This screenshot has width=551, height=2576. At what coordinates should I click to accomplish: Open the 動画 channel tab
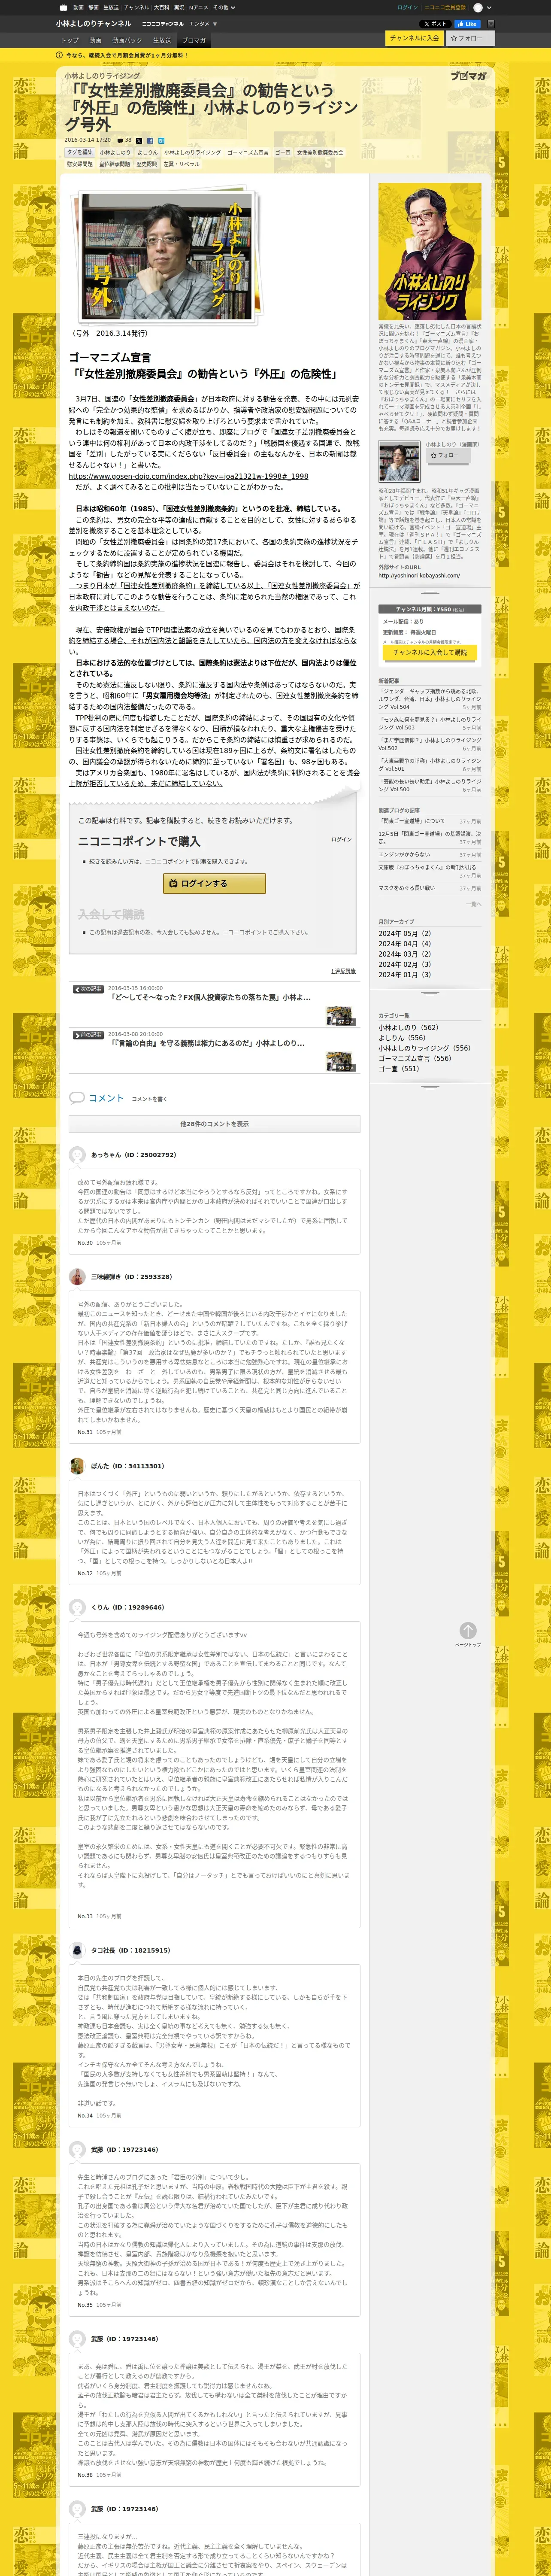95,40
